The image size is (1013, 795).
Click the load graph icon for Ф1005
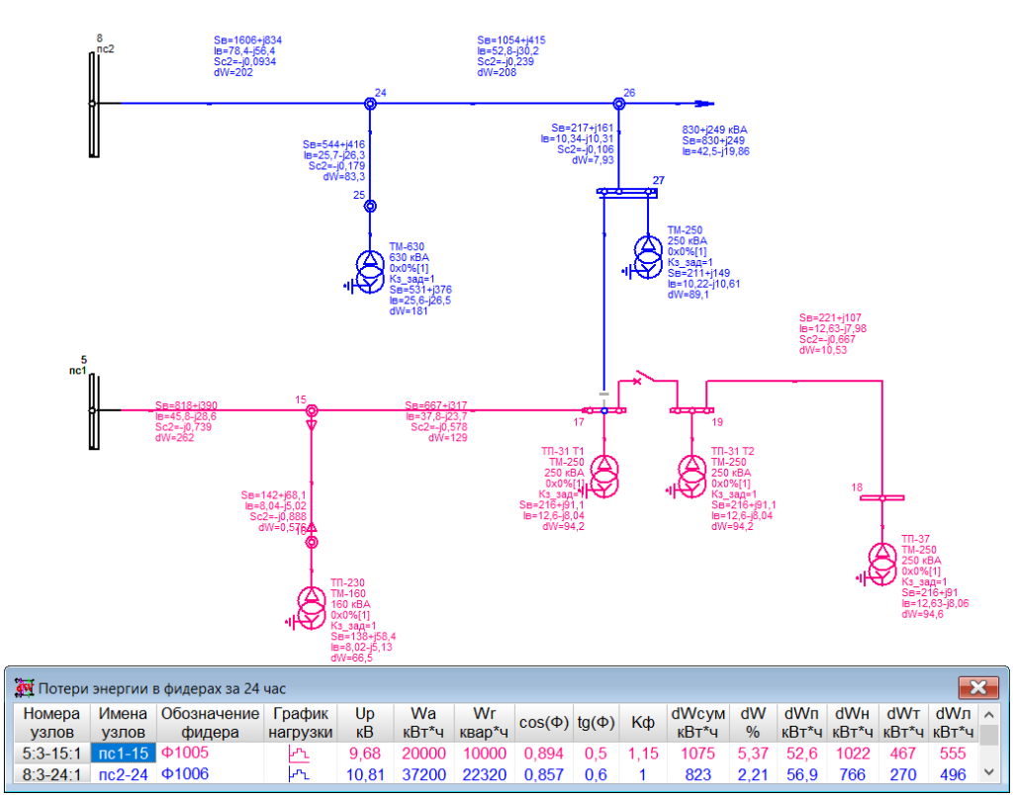point(299,753)
